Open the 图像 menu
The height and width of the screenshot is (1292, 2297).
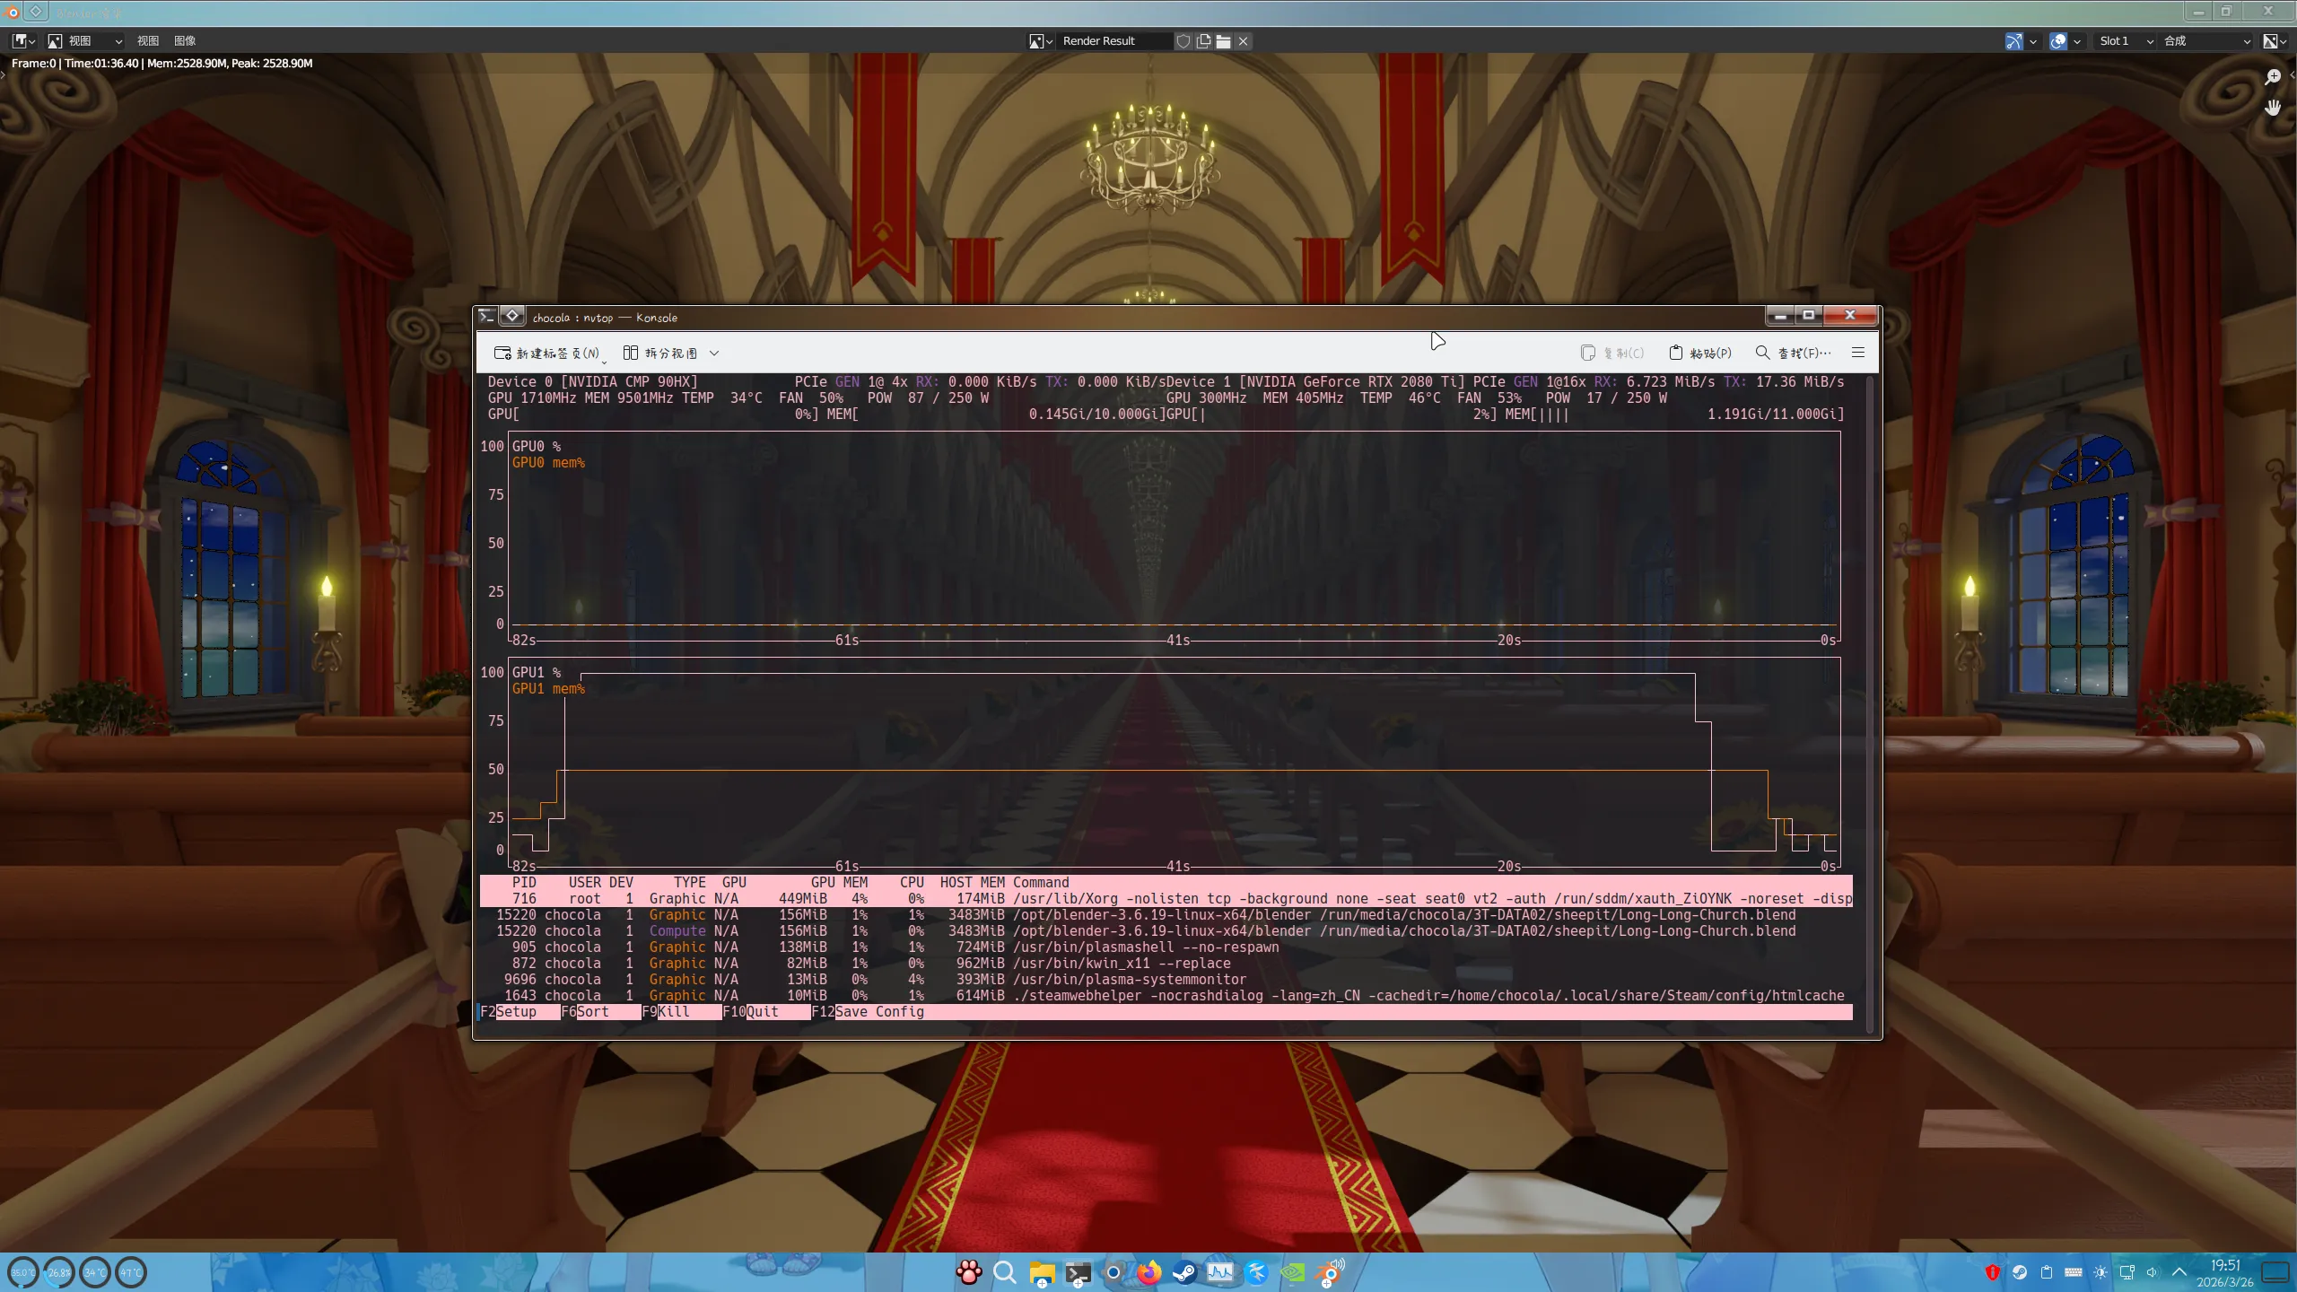click(185, 41)
